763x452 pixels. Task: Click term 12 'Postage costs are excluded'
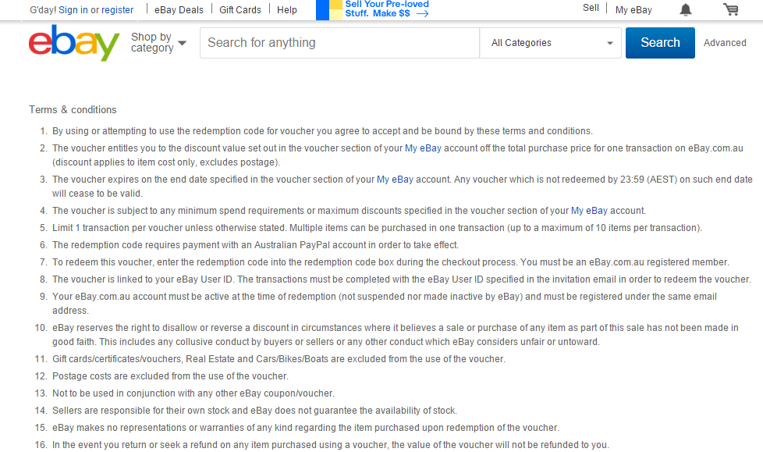click(170, 376)
